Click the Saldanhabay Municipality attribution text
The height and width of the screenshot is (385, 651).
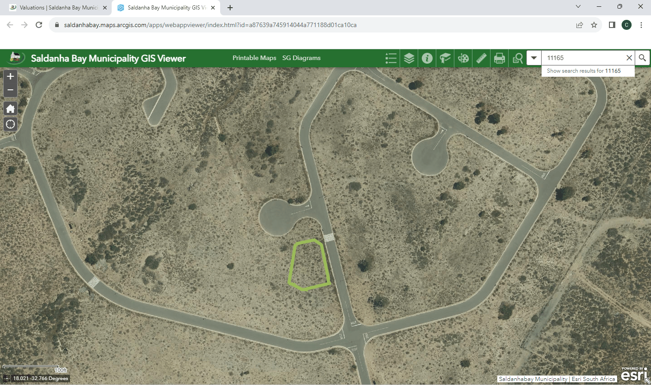point(533,379)
